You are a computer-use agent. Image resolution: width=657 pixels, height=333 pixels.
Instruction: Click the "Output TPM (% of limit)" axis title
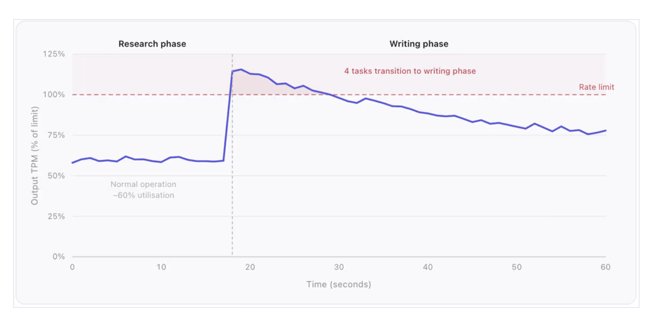click(34, 155)
